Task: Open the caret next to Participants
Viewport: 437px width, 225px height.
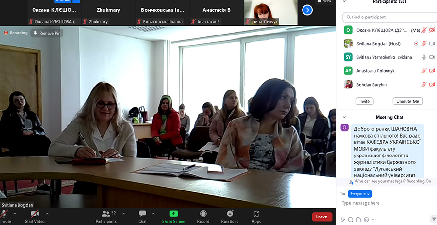Action: point(123,214)
